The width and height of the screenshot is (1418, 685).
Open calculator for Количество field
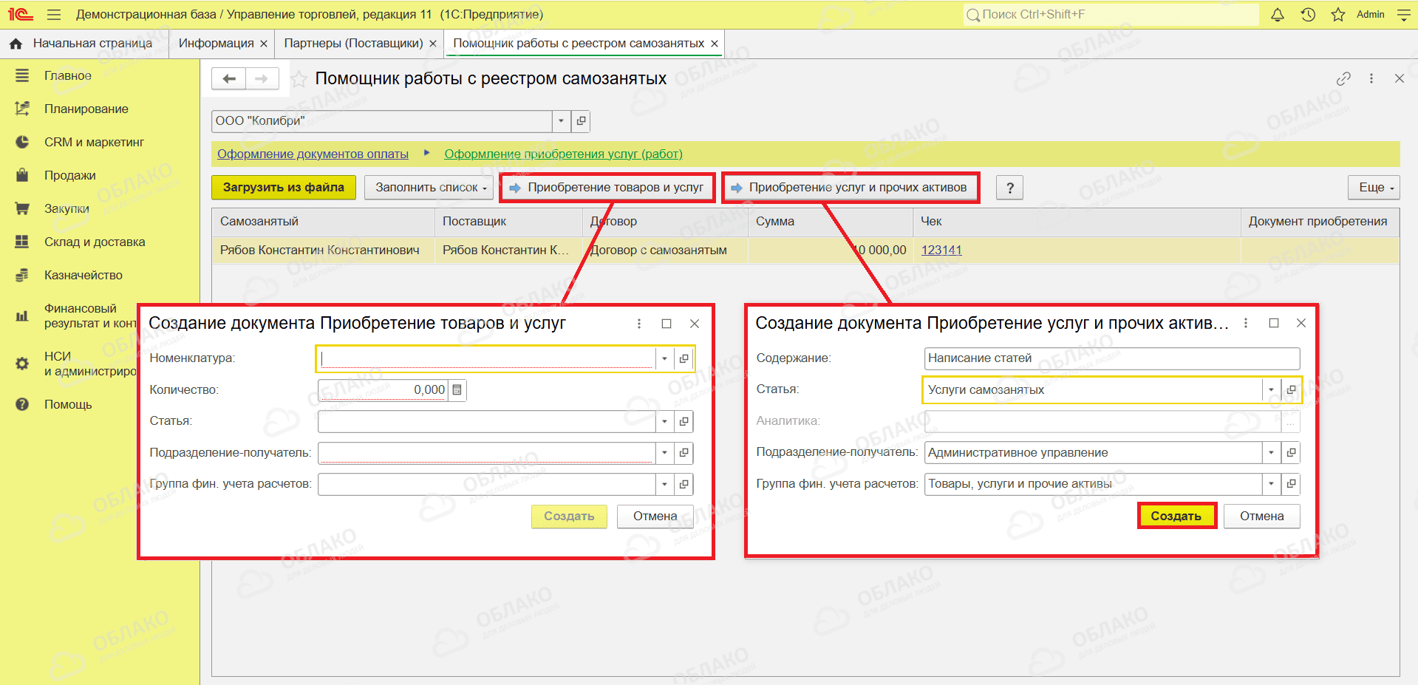pos(457,390)
